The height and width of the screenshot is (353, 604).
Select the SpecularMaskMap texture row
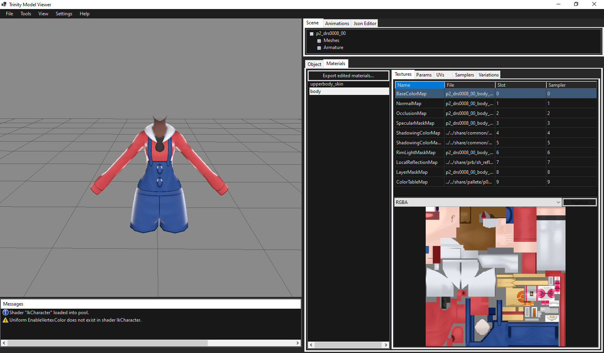click(496, 123)
